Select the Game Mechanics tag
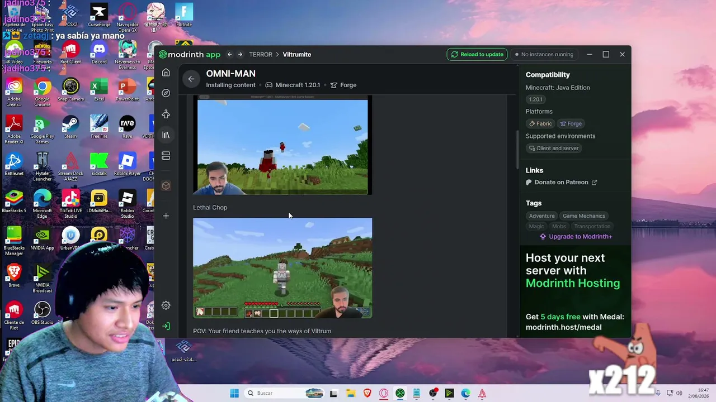716x402 pixels. click(583, 216)
